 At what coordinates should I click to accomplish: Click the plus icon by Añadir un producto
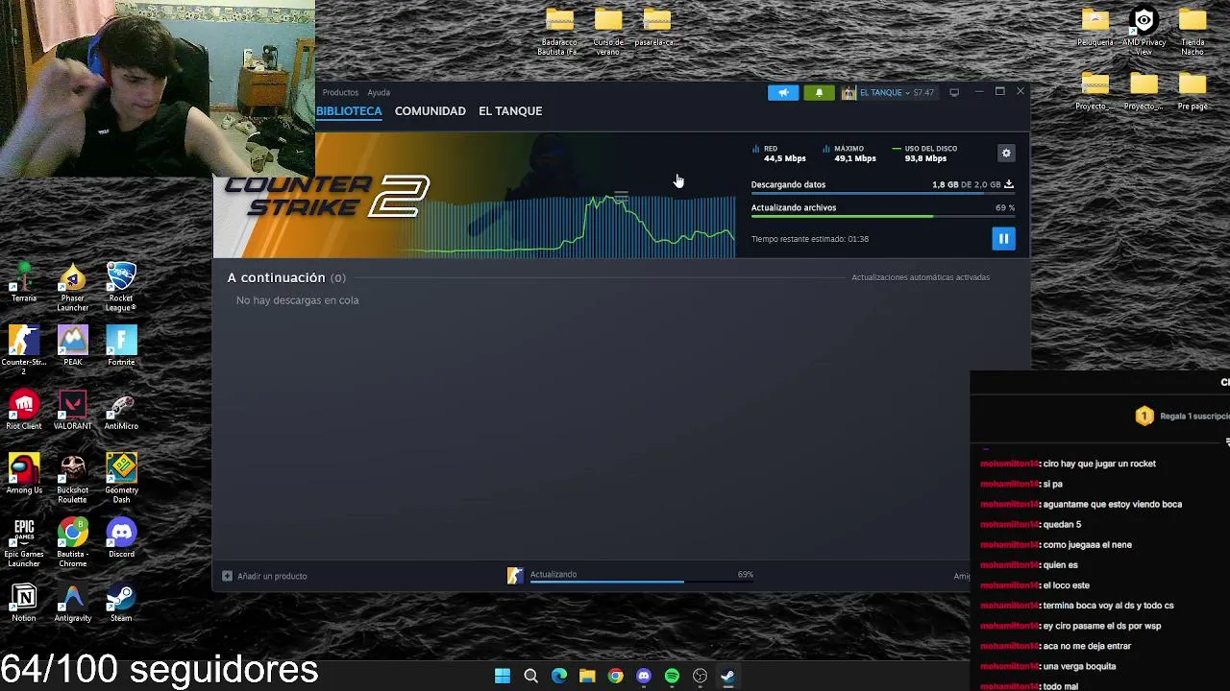click(x=227, y=576)
